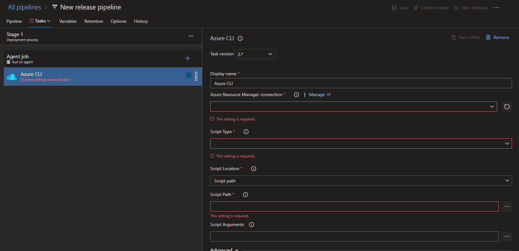Click the Script Arguments ellipsis button

pyautogui.click(x=507, y=236)
